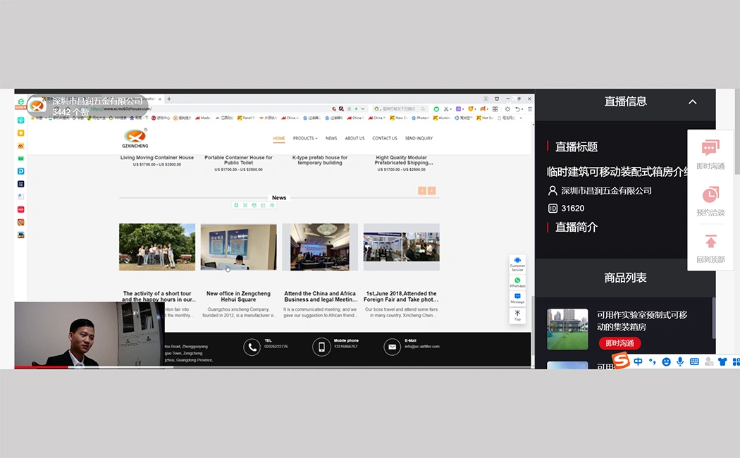Click the yellow star favorites sidebar icon
Screen dimensions: 740x458
[x=20, y=133]
